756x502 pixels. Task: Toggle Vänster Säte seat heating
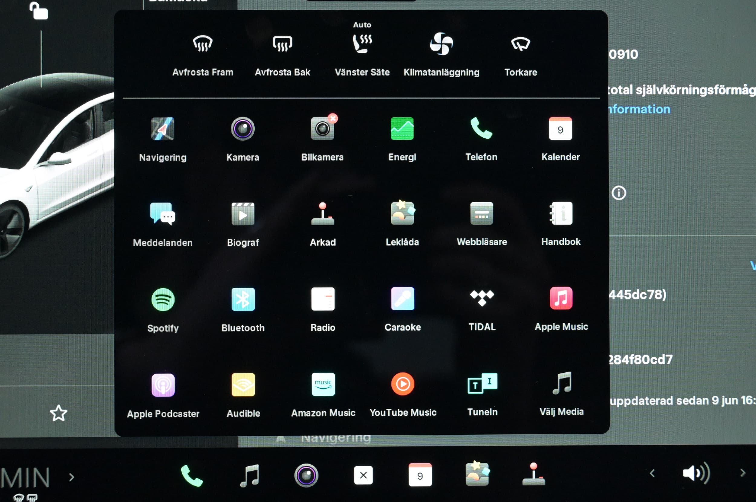coord(362,43)
